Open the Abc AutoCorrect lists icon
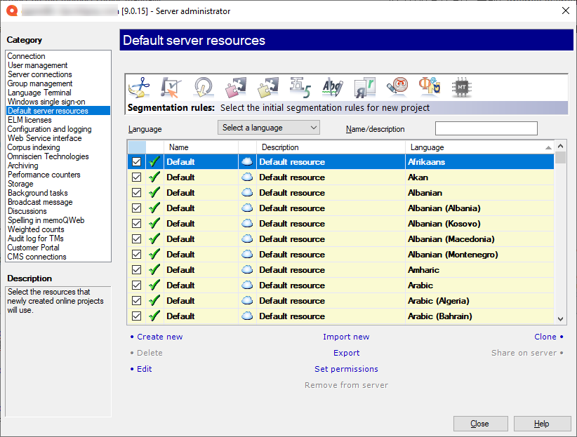Screen dimensions: 577x437 [332, 88]
